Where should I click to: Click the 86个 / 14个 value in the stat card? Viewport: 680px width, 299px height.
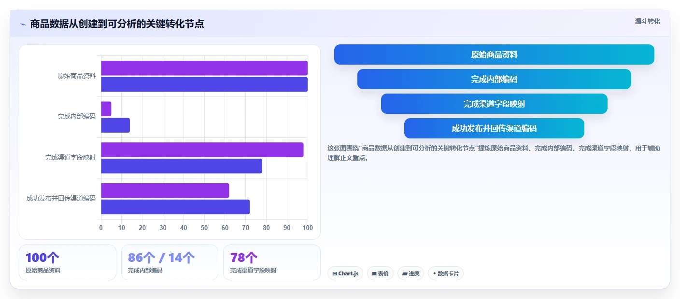tap(161, 258)
